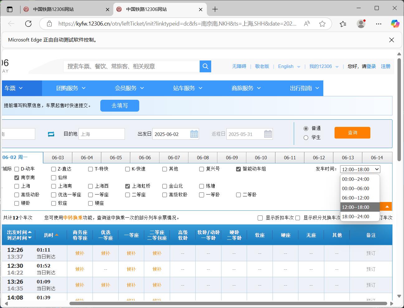Open the return date calendar icon
This screenshot has height=308, width=404.
[268, 134]
